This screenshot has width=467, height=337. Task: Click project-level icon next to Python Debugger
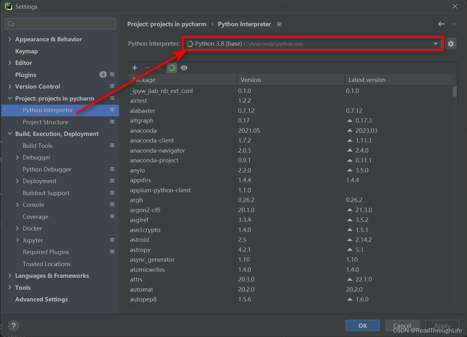pos(112,169)
